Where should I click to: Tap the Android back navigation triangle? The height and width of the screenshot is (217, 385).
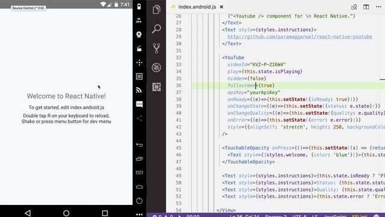pos(28,213)
